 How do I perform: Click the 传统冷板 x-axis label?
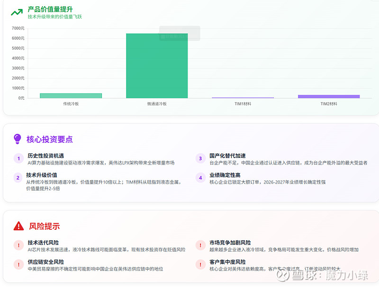point(71,104)
